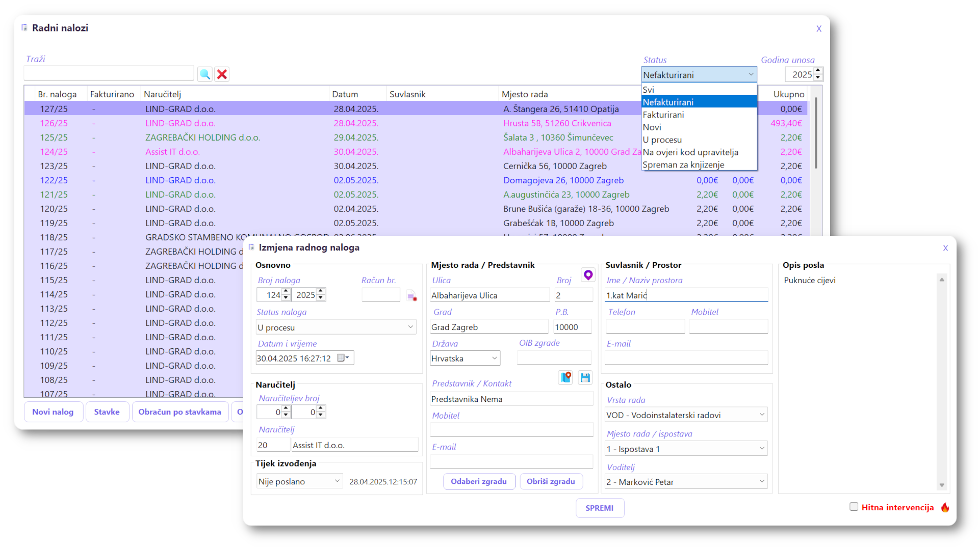
Task: Select Fakturirani in the status list
Action: coord(663,115)
